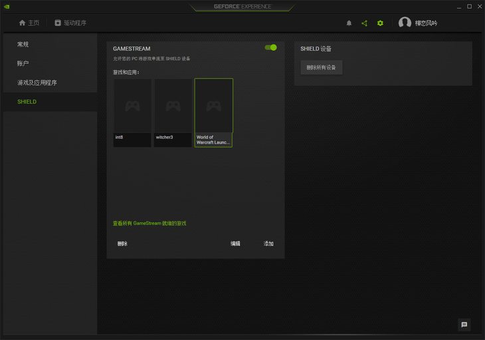The image size is (485, 340).
Task: Open the notifications bell icon
Action: [x=349, y=23]
